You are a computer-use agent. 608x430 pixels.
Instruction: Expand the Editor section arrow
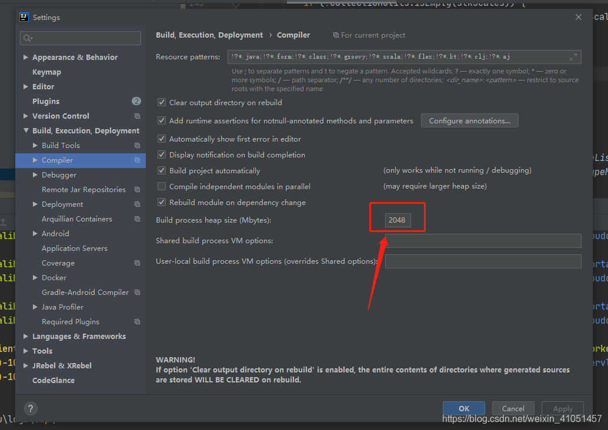coord(26,87)
